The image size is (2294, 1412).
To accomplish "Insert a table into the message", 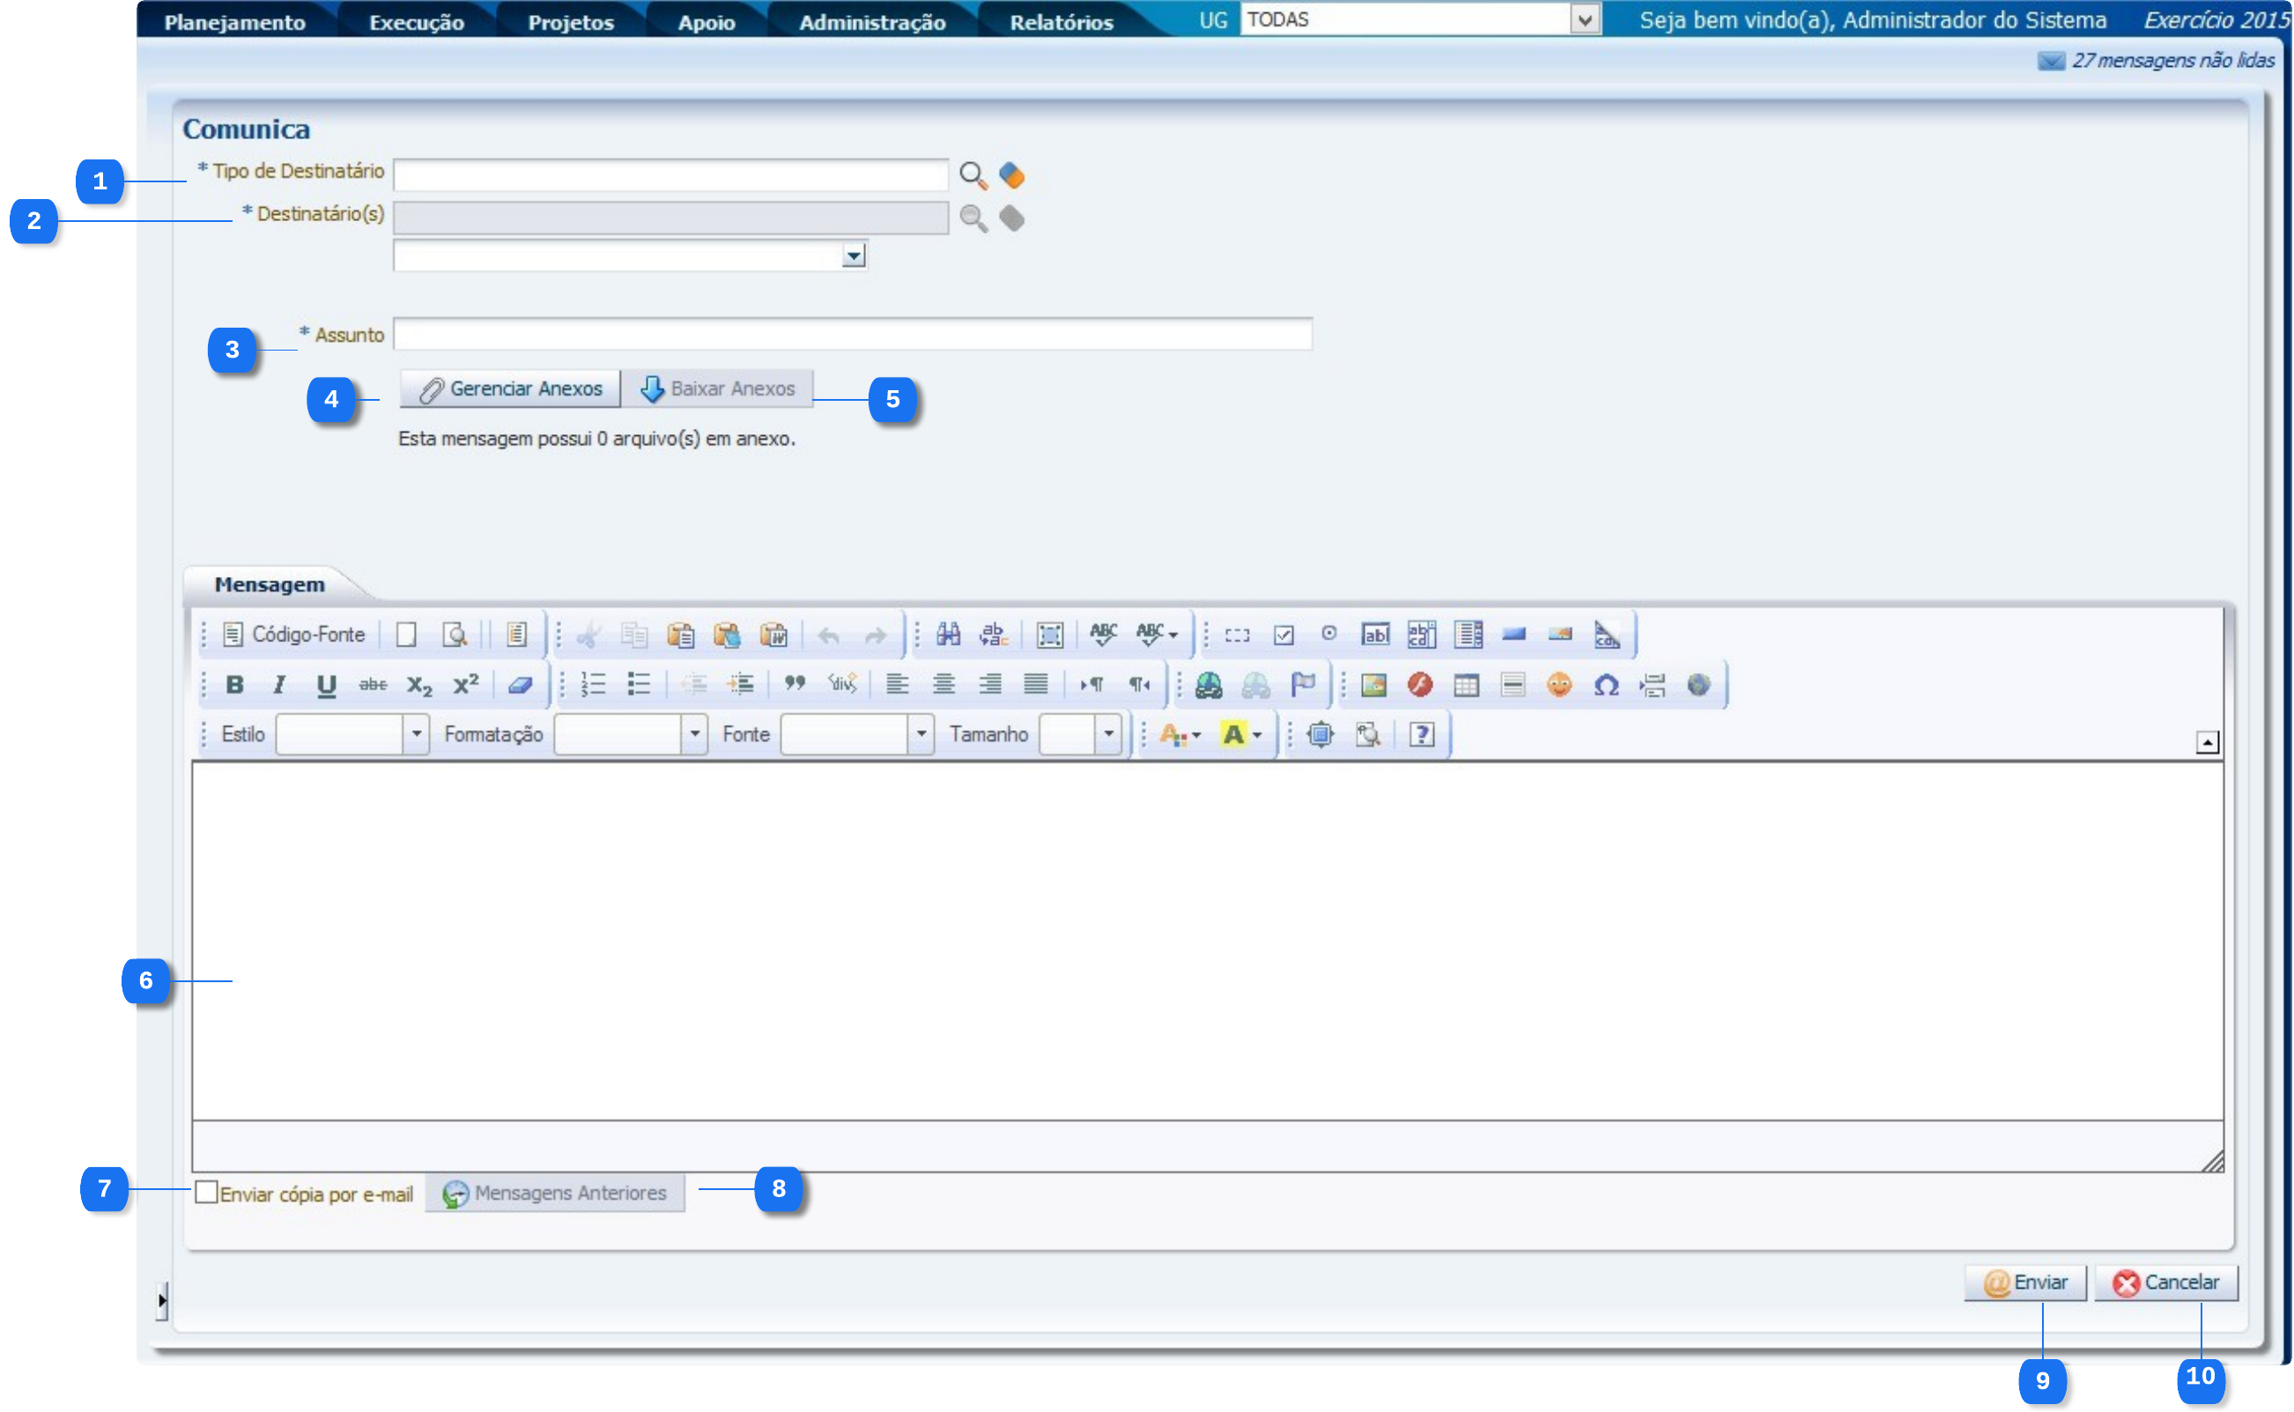I will pos(1466,684).
